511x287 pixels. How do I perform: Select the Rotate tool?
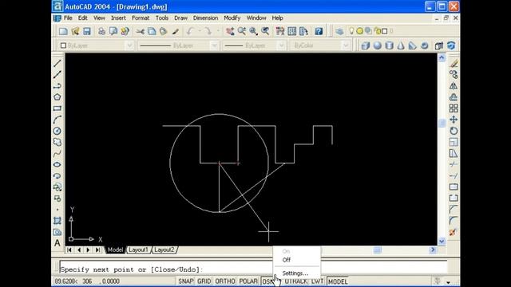(x=454, y=131)
